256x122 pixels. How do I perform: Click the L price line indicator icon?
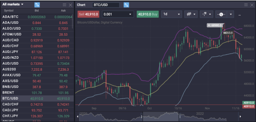221,14
